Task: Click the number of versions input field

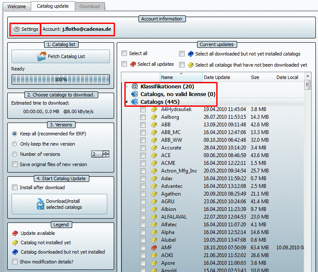Action: tap(97, 154)
